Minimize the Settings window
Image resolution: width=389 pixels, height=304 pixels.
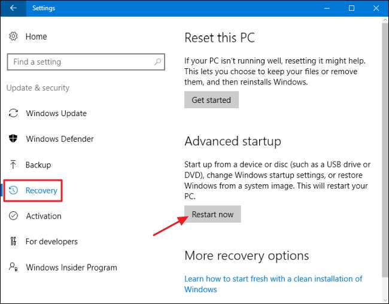pos(327,8)
